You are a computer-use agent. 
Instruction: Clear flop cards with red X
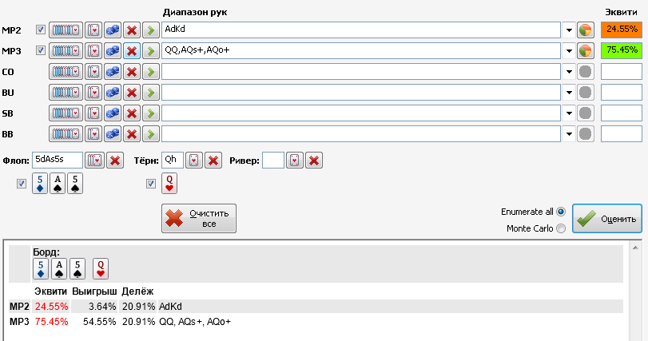click(115, 161)
